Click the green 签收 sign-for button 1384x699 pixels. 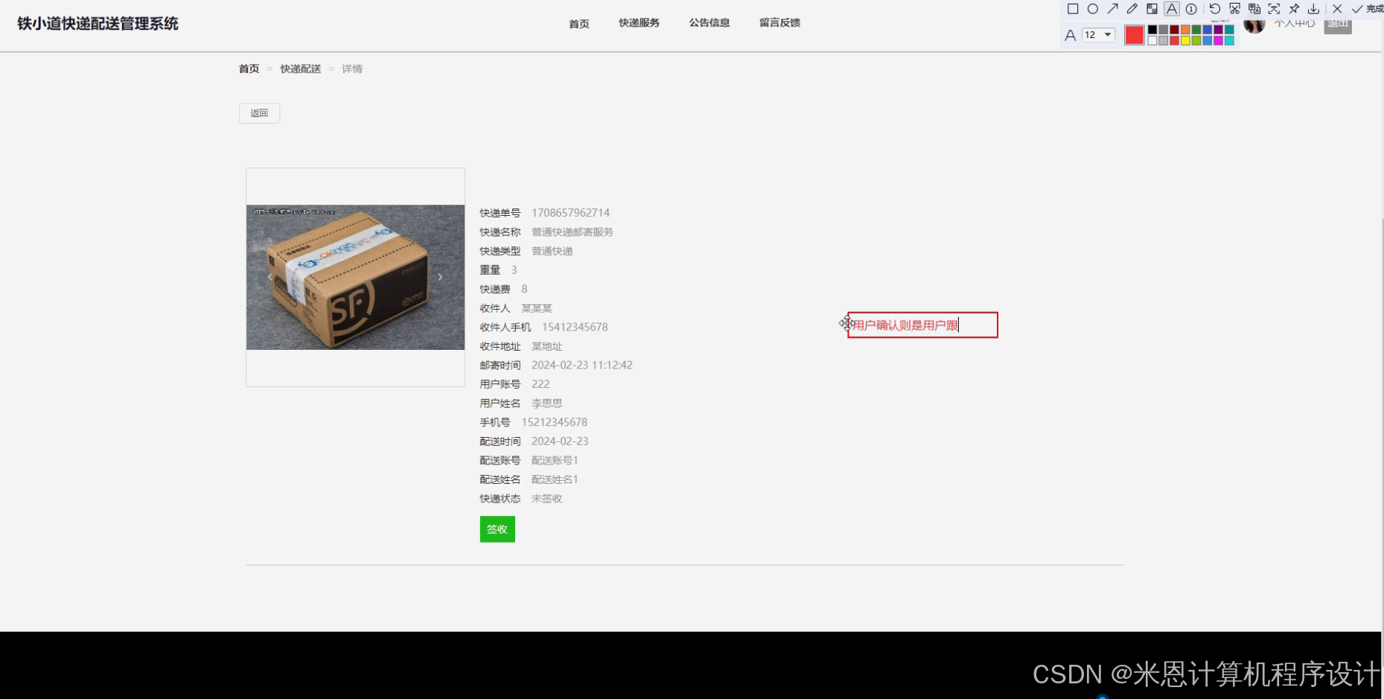click(497, 529)
